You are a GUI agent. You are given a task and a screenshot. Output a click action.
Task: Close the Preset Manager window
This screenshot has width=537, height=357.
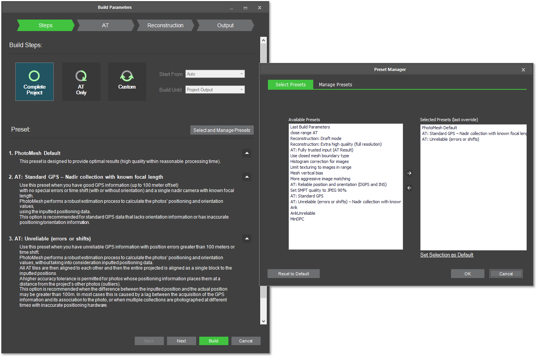tap(523, 69)
